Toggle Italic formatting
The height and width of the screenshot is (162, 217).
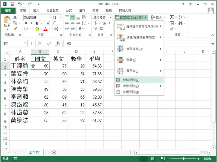click(x=31, y=23)
